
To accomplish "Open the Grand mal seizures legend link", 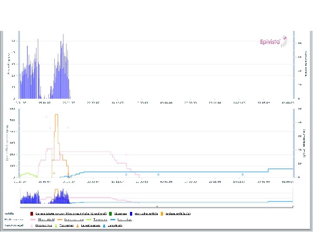I will tap(71, 214).
